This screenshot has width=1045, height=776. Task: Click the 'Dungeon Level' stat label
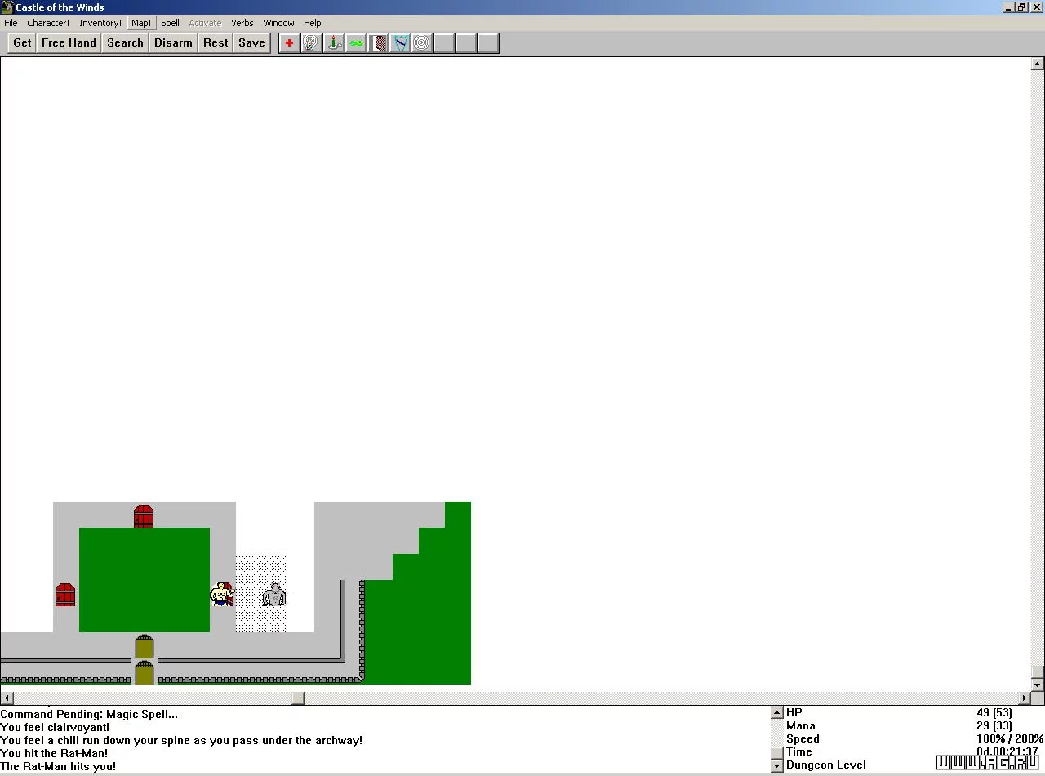pos(826,765)
